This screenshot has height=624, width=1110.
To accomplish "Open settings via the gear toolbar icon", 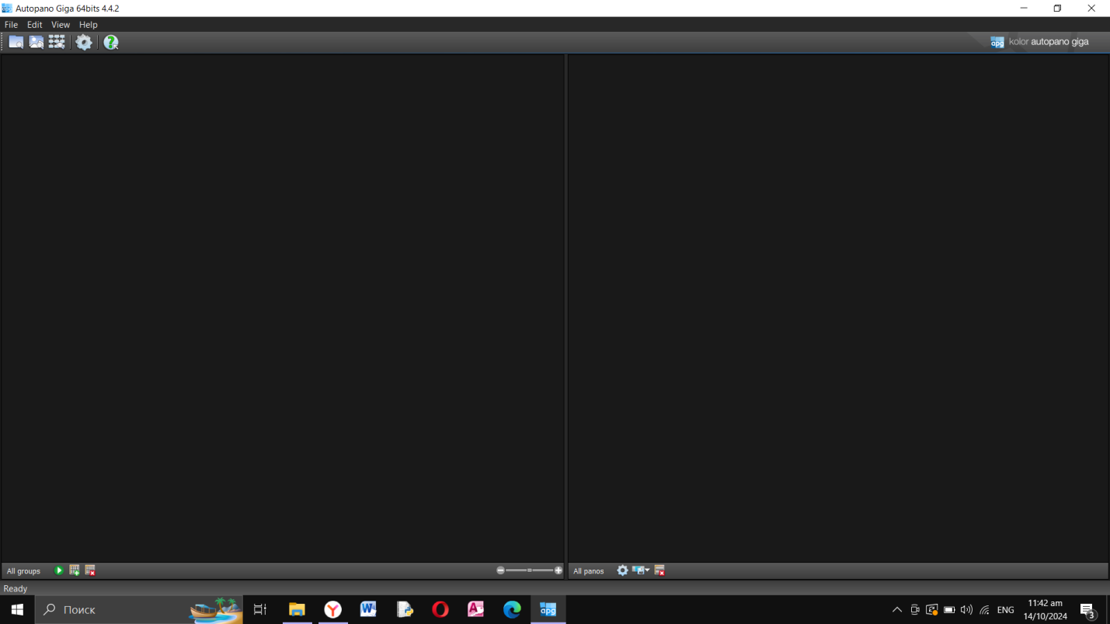I will (84, 42).
